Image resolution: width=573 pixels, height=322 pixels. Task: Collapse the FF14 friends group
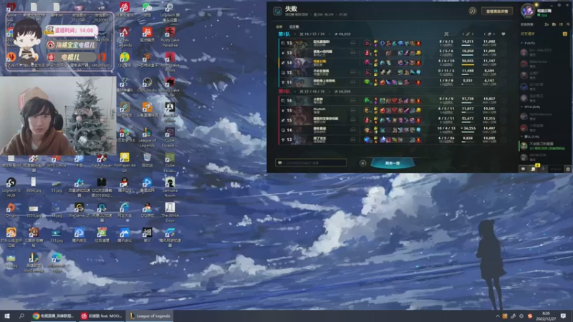point(522,107)
